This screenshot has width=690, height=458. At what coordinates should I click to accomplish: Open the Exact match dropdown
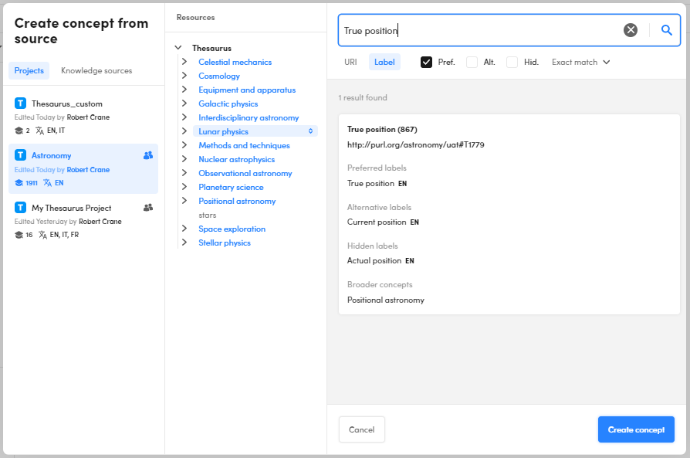click(x=580, y=62)
